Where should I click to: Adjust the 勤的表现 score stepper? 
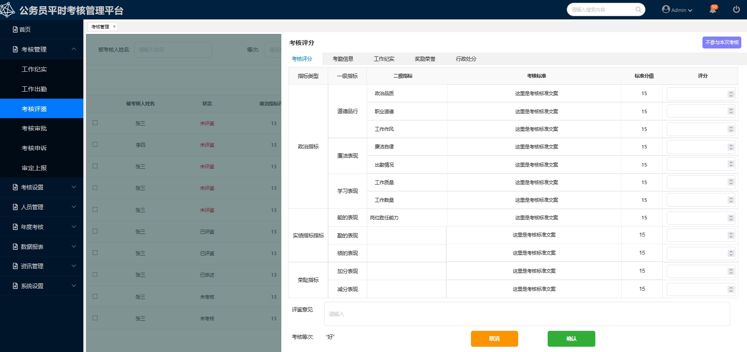coord(731,235)
